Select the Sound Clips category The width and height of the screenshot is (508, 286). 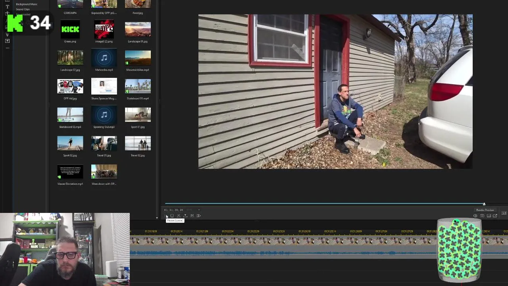pos(23,9)
